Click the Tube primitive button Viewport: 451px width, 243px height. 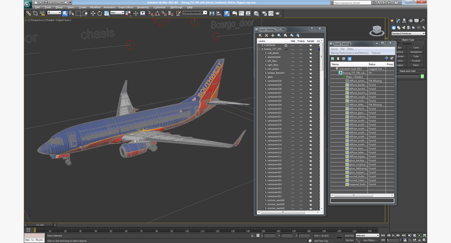pyautogui.click(x=416, y=56)
